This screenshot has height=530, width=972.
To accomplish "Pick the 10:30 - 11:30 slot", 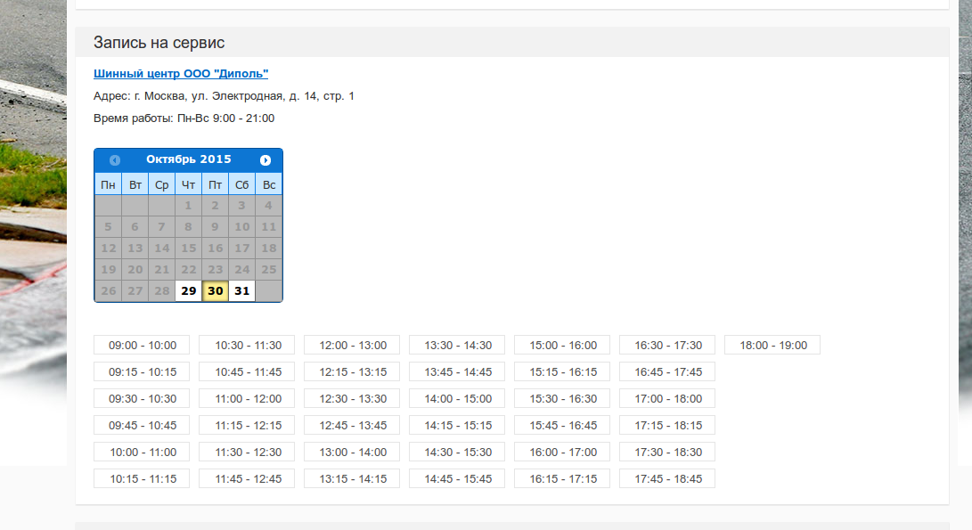I will pos(247,346).
